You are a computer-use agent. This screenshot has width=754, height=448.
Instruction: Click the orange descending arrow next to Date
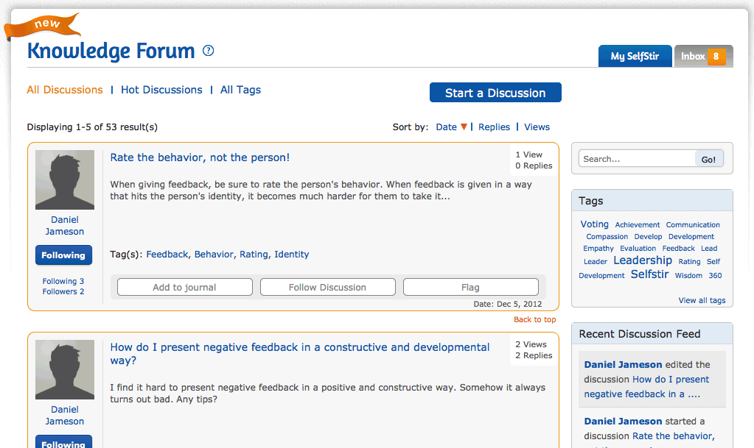coord(464,127)
